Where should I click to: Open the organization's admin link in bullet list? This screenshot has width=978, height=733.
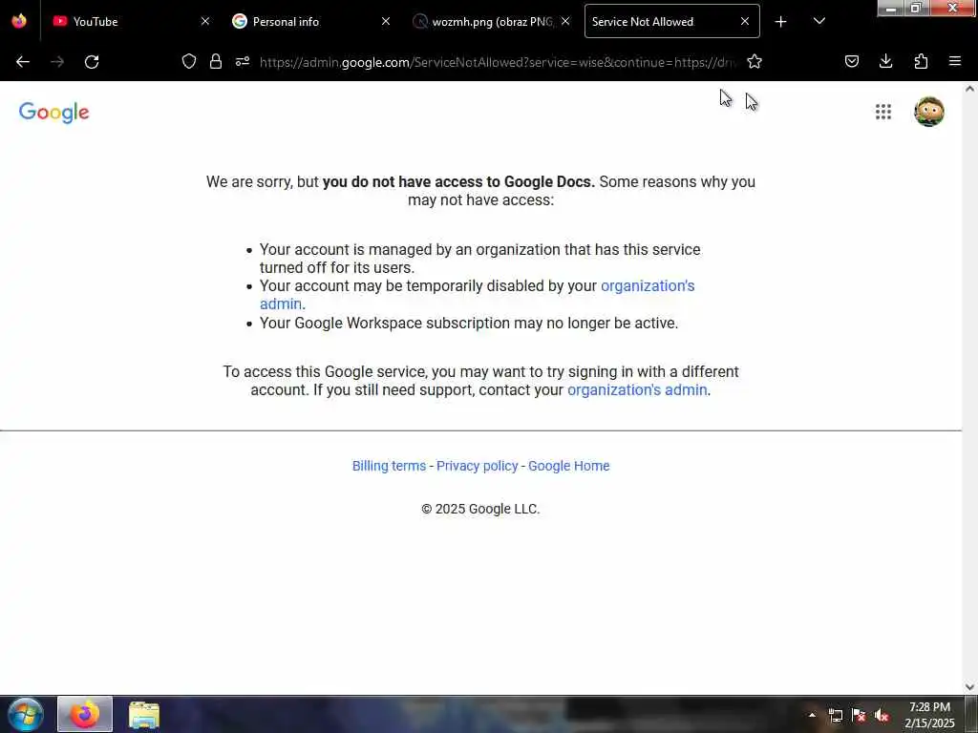(x=648, y=285)
